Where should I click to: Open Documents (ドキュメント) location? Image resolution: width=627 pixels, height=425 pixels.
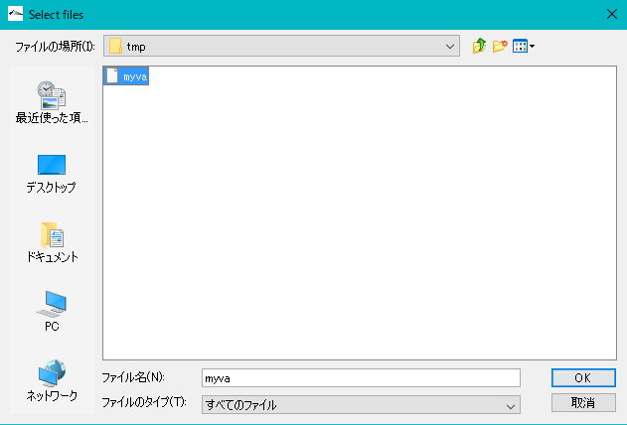click(52, 242)
